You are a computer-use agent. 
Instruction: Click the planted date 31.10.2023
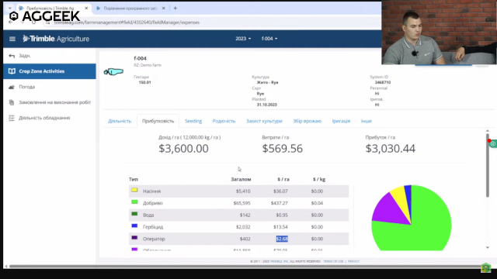[266, 105]
